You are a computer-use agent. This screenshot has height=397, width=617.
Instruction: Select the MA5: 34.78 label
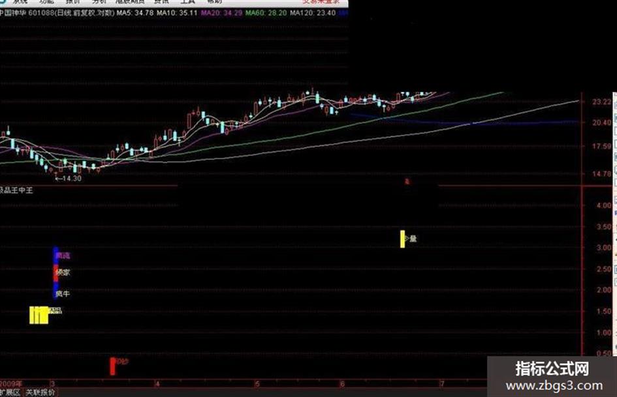pyautogui.click(x=135, y=13)
